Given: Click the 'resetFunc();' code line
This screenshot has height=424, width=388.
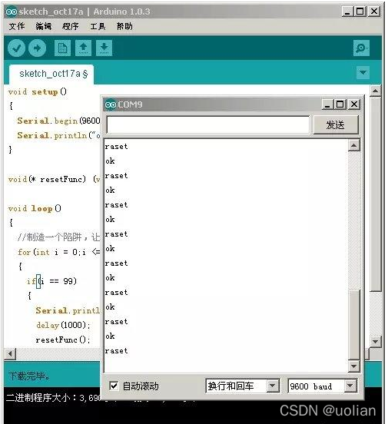Looking at the screenshot, I should pos(63,340).
